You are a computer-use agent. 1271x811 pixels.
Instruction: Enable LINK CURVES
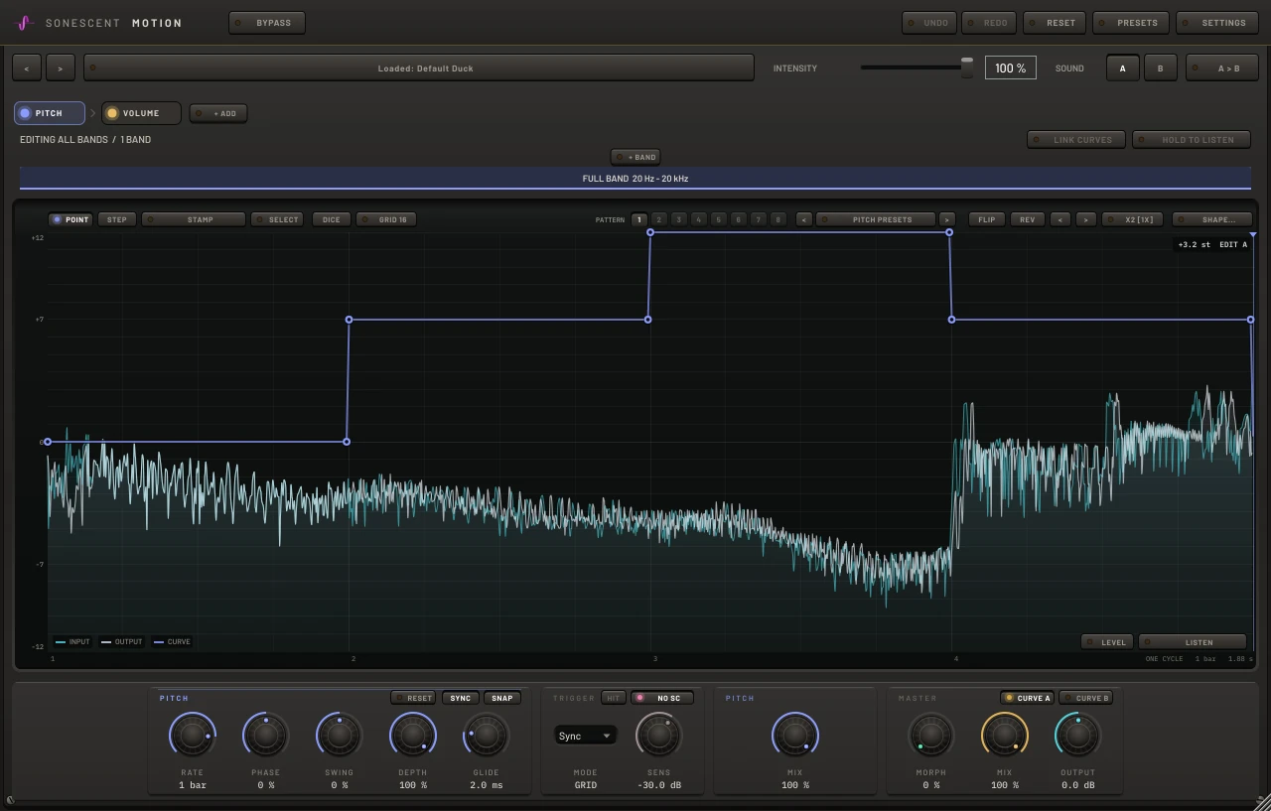pyautogui.click(x=1076, y=140)
